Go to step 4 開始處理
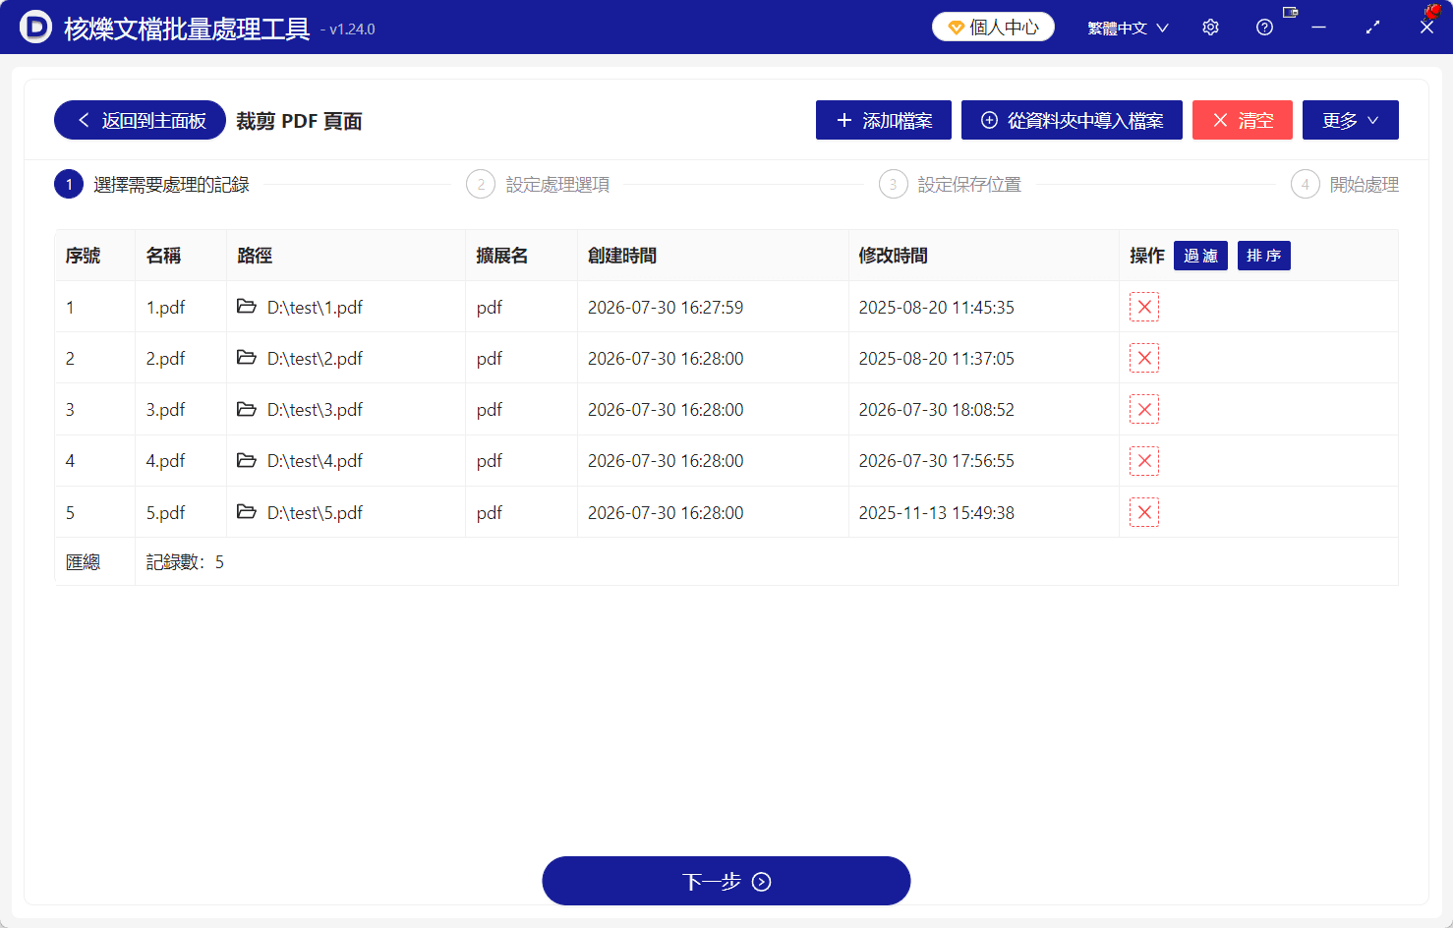 pos(1345,184)
